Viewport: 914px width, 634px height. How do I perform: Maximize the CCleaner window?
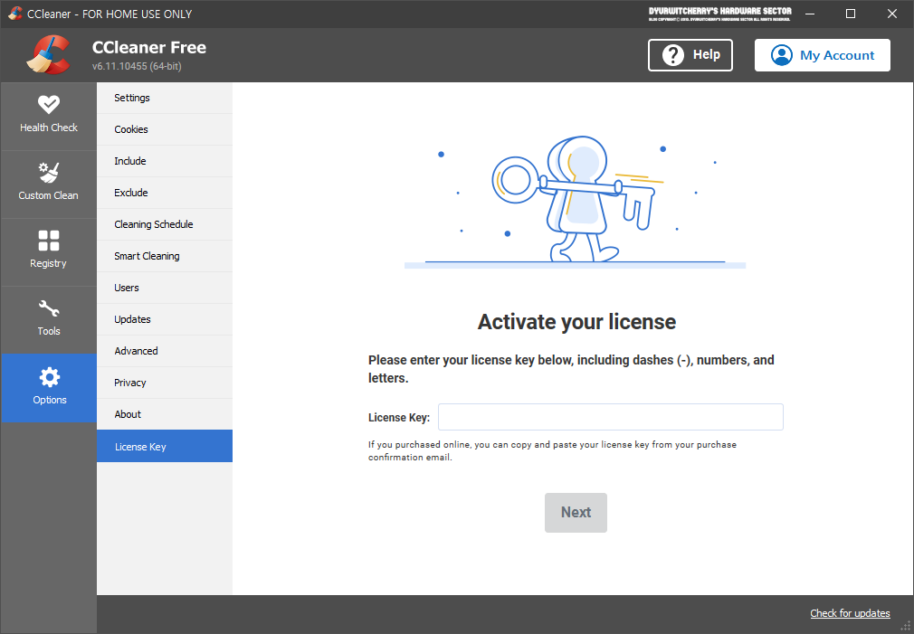[x=851, y=14]
